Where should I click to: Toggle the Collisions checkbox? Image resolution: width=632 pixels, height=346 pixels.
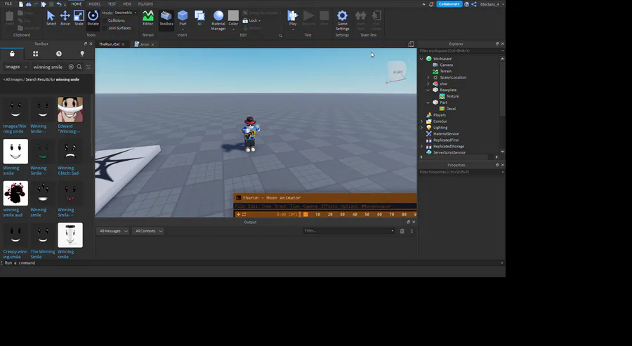(105, 20)
